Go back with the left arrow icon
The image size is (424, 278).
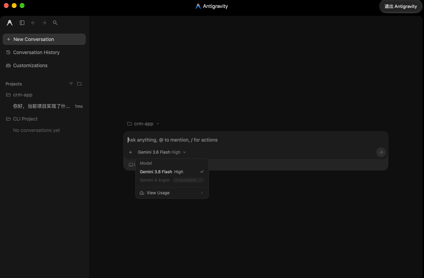tap(33, 23)
